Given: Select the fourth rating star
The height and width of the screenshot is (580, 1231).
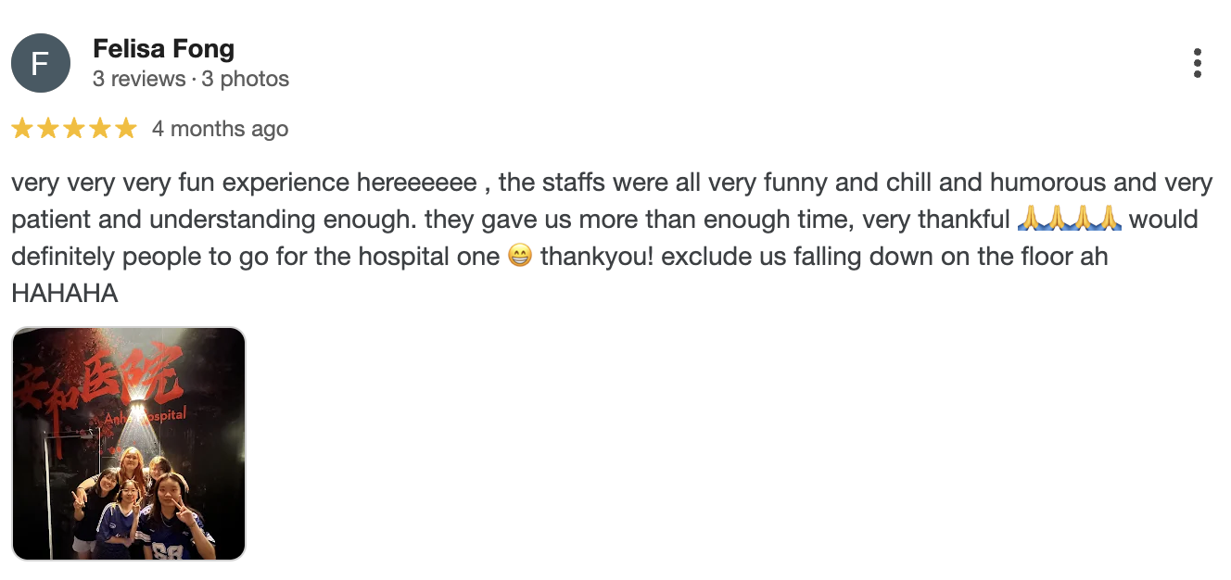Looking at the screenshot, I should pos(100,129).
